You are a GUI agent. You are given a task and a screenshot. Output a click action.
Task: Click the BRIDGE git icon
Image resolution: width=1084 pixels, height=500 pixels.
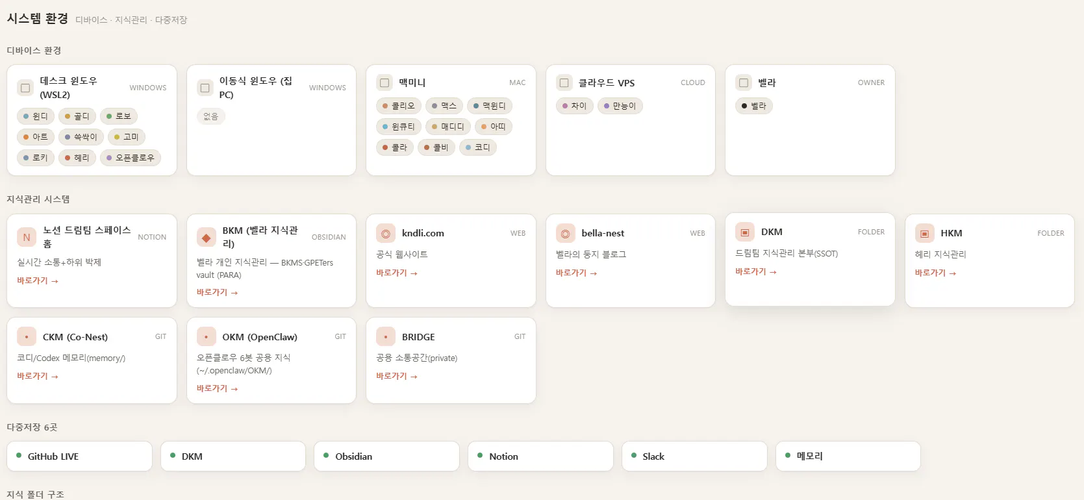386,337
